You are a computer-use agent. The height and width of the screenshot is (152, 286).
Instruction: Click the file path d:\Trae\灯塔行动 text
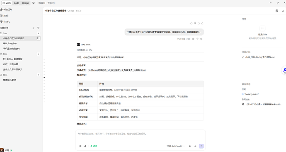point(117,70)
